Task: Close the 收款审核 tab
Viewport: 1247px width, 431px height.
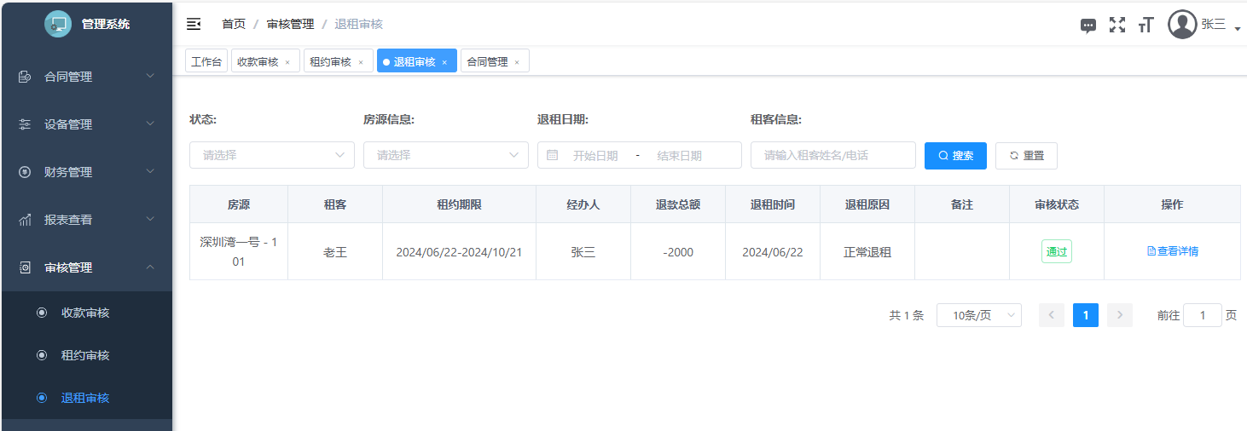Action: (x=287, y=62)
